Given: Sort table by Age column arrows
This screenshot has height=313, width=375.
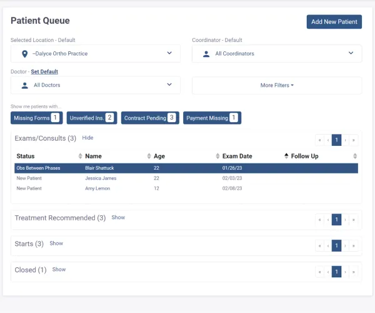Looking at the screenshot, I should click(x=217, y=156).
